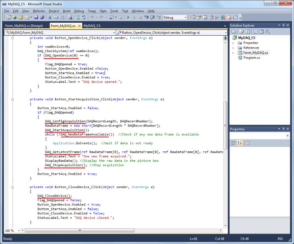294x244 pixels.
Task: Open Solution Explorer from main toolbar icon
Action: (x=193, y=17)
